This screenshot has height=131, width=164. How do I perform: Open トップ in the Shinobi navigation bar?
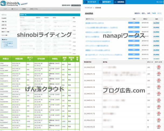tap(5, 9)
